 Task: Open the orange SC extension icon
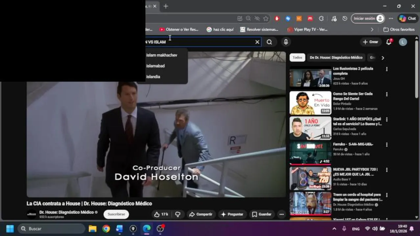point(299,19)
